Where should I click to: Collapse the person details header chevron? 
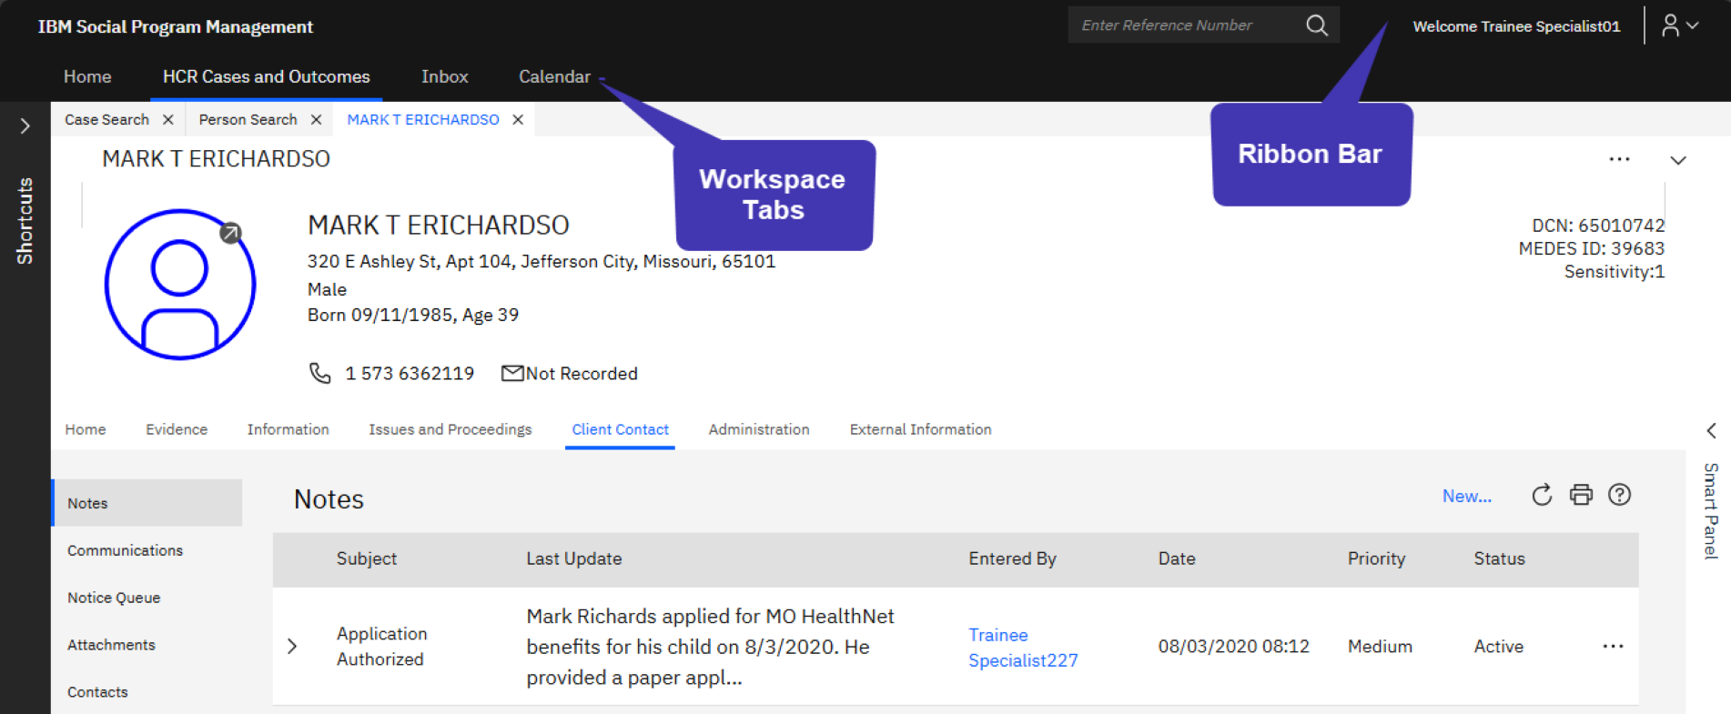point(1678,160)
